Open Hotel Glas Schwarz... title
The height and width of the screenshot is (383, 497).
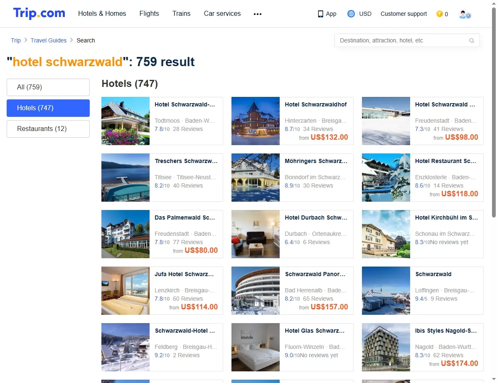click(x=315, y=330)
